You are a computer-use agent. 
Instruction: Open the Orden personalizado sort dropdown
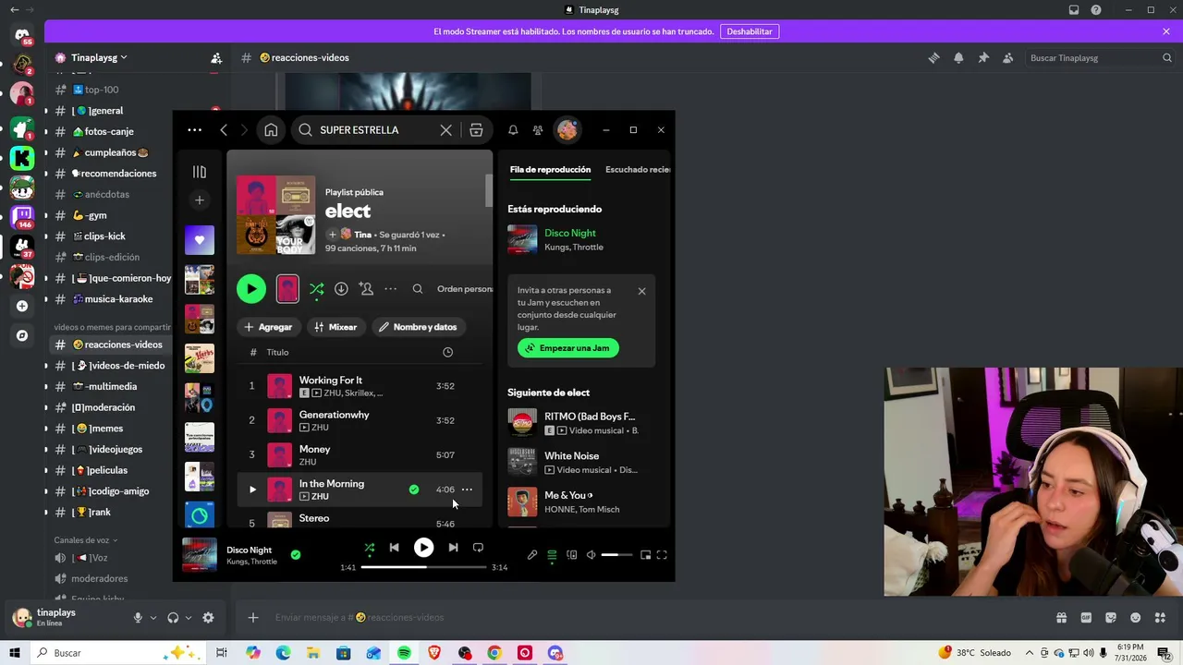pos(465,289)
